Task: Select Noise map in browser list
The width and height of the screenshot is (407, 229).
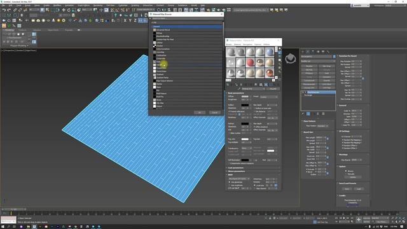Action: pos(187,100)
